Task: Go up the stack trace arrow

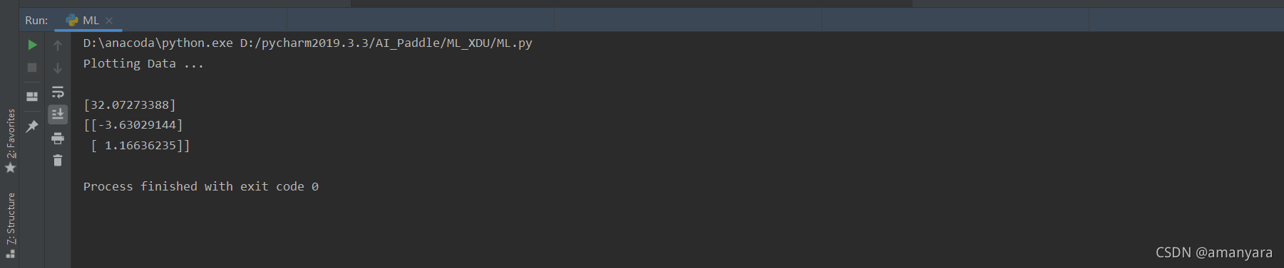Action: pos(58,45)
